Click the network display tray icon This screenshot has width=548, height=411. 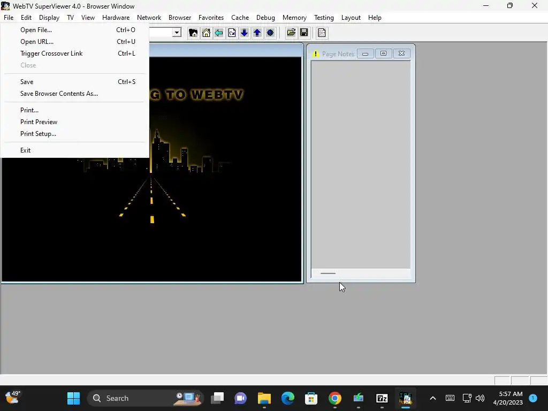(467, 398)
